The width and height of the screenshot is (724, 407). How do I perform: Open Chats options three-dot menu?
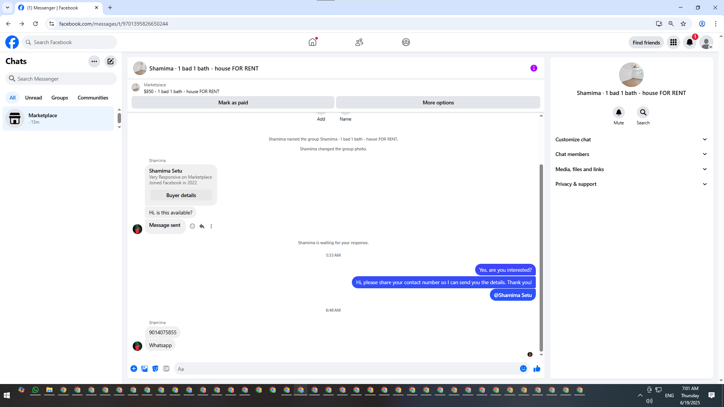(x=94, y=61)
